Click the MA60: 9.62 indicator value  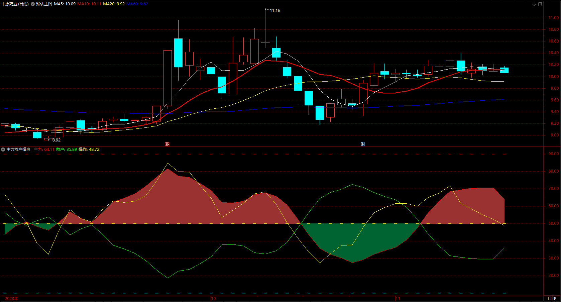coord(137,4)
